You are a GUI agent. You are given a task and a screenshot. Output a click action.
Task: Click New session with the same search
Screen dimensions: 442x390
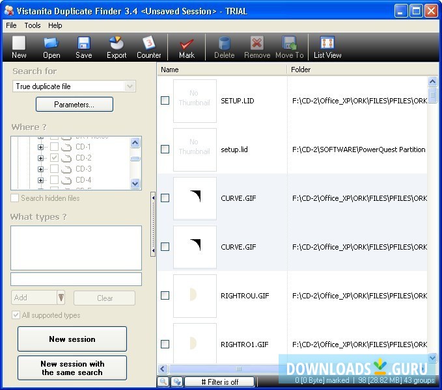coord(72,368)
